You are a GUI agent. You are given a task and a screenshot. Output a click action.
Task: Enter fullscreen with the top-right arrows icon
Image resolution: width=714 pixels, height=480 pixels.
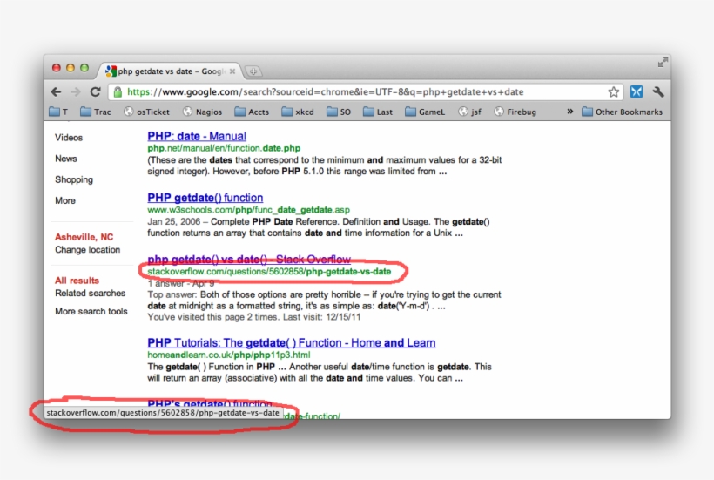(663, 63)
